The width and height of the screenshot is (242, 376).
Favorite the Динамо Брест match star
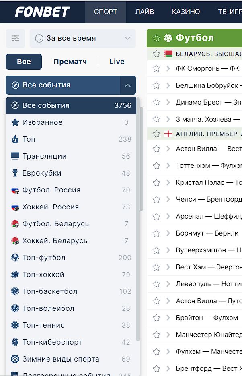pyautogui.click(x=156, y=102)
